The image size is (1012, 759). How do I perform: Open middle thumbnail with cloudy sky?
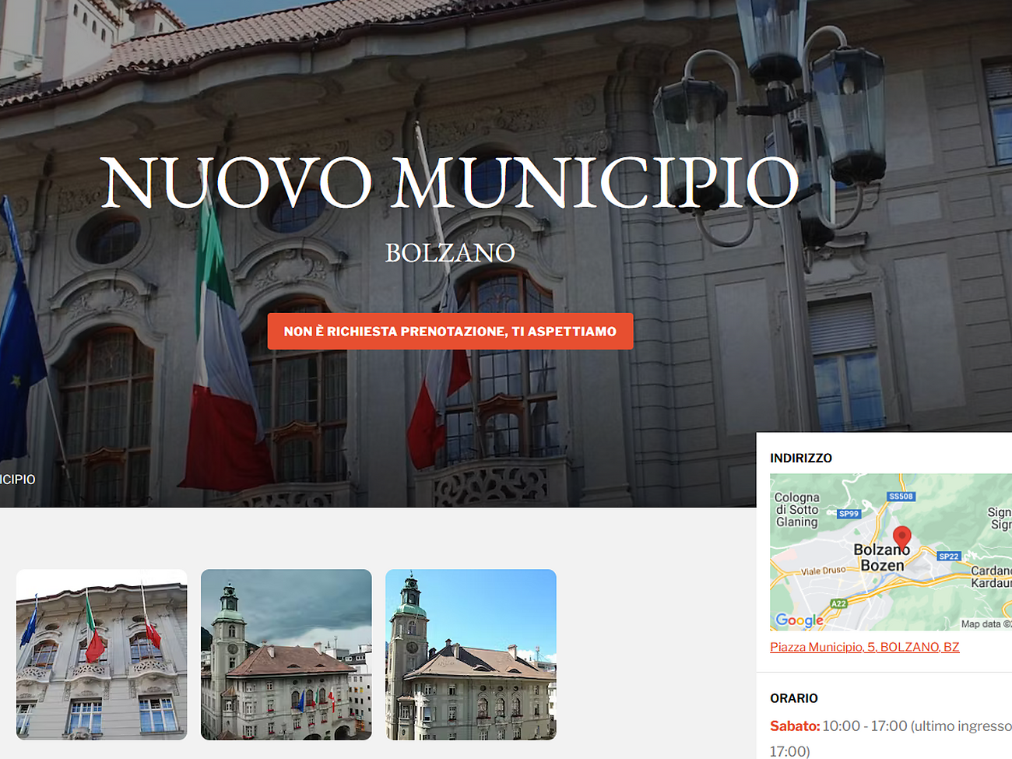point(286,654)
